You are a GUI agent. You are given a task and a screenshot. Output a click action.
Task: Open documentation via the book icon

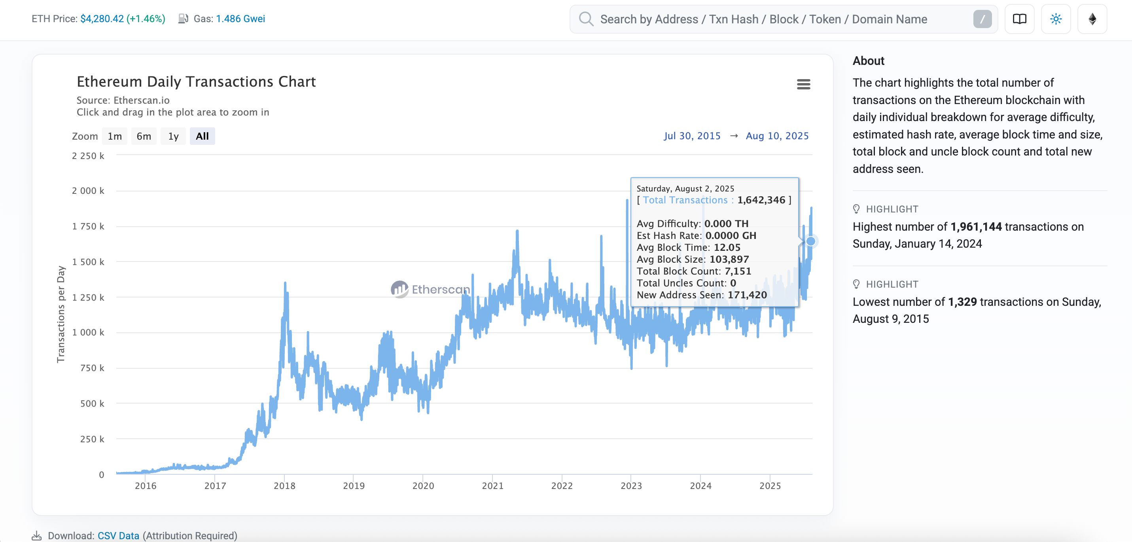[1020, 19]
